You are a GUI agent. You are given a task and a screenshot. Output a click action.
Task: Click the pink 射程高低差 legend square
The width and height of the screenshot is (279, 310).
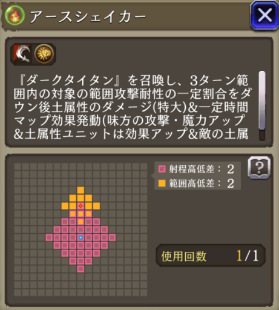tap(162, 169)
